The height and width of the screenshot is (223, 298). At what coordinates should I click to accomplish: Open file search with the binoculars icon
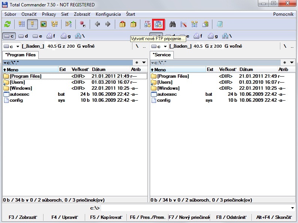point(173,24)
